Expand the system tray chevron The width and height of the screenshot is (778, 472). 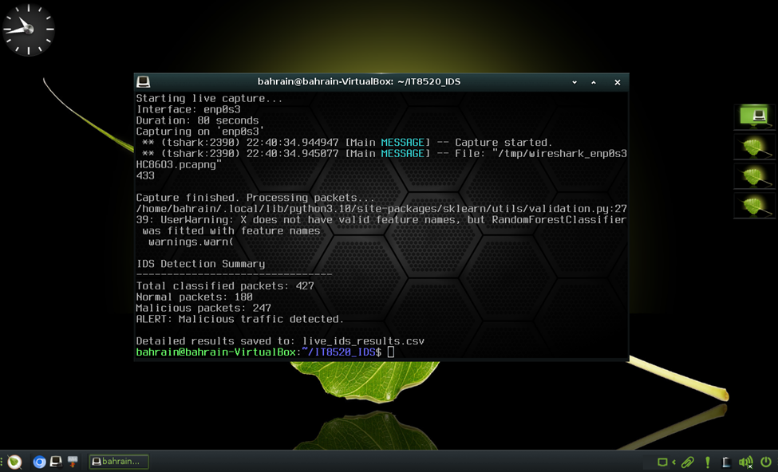(673, 462)
